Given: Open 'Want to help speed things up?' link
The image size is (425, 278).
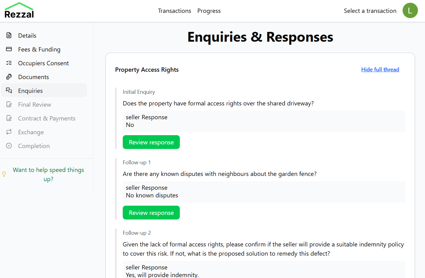Looking at the screenshot, I should [x=48, y=174].
